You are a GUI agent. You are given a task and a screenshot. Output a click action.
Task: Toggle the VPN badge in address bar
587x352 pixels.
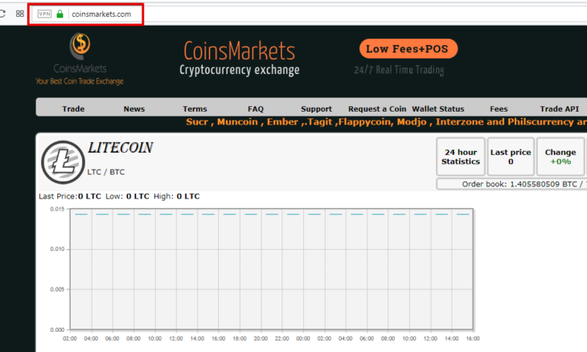(x=44, y=14)
